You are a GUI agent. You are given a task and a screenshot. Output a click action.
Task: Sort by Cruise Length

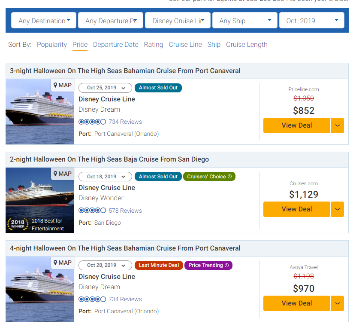click(x=247, y=45)
